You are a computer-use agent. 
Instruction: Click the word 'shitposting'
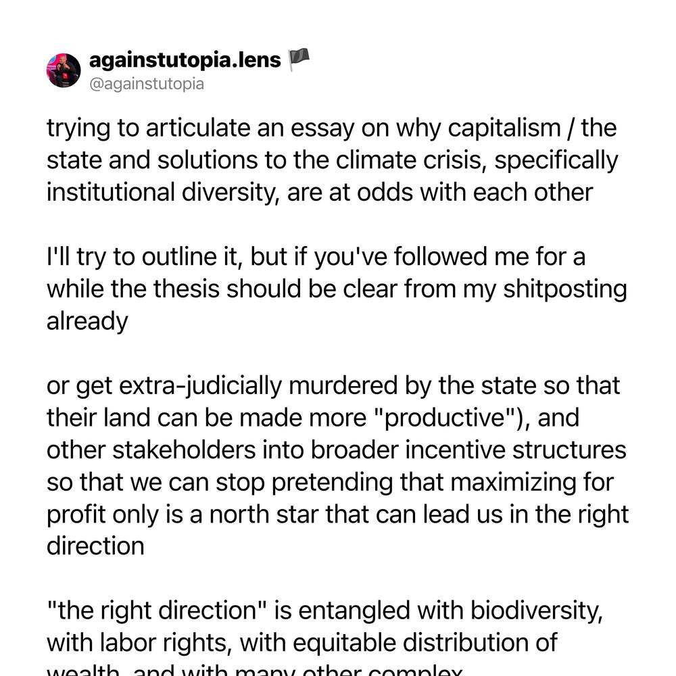[564, 289]
